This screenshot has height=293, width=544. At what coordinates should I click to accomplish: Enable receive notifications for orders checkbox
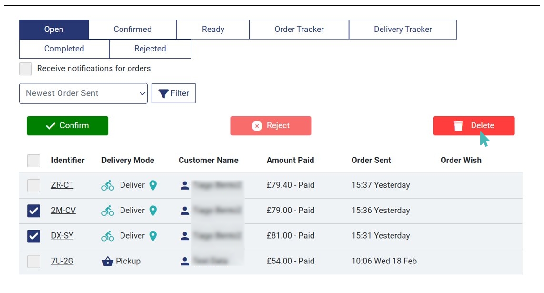coord(26,69)
